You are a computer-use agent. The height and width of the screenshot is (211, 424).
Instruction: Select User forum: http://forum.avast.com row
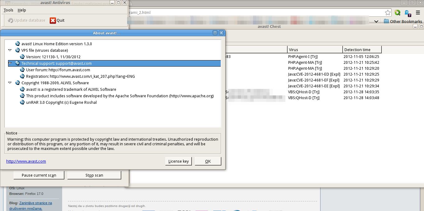click(58, 70)
